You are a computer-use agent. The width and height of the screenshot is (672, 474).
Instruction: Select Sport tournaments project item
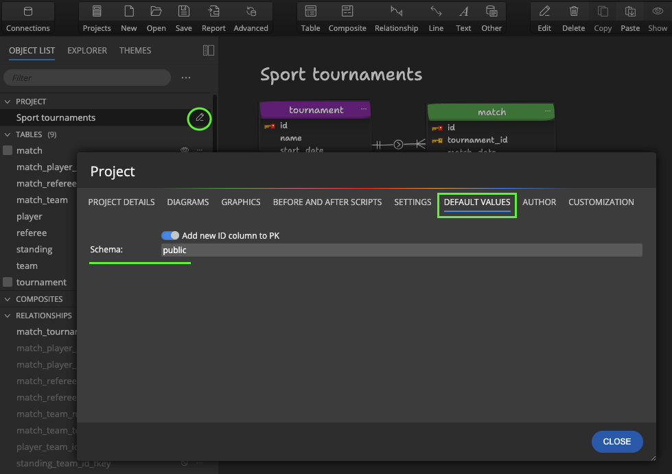click(x=56, y=117)
